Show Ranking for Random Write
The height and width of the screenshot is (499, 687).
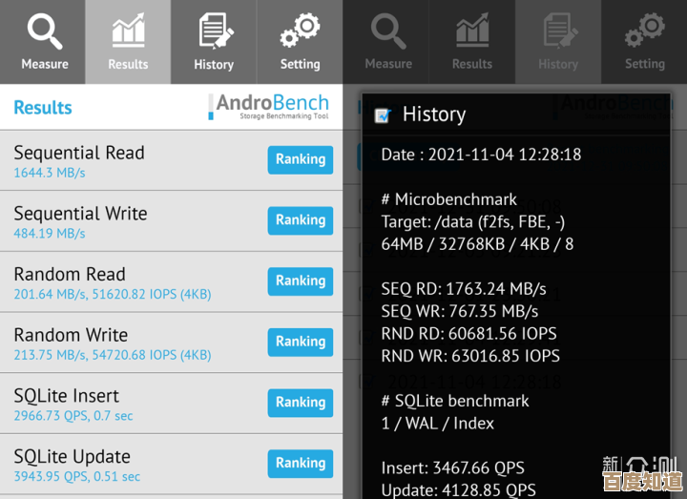pyautogui.click(x=301, y=342)
